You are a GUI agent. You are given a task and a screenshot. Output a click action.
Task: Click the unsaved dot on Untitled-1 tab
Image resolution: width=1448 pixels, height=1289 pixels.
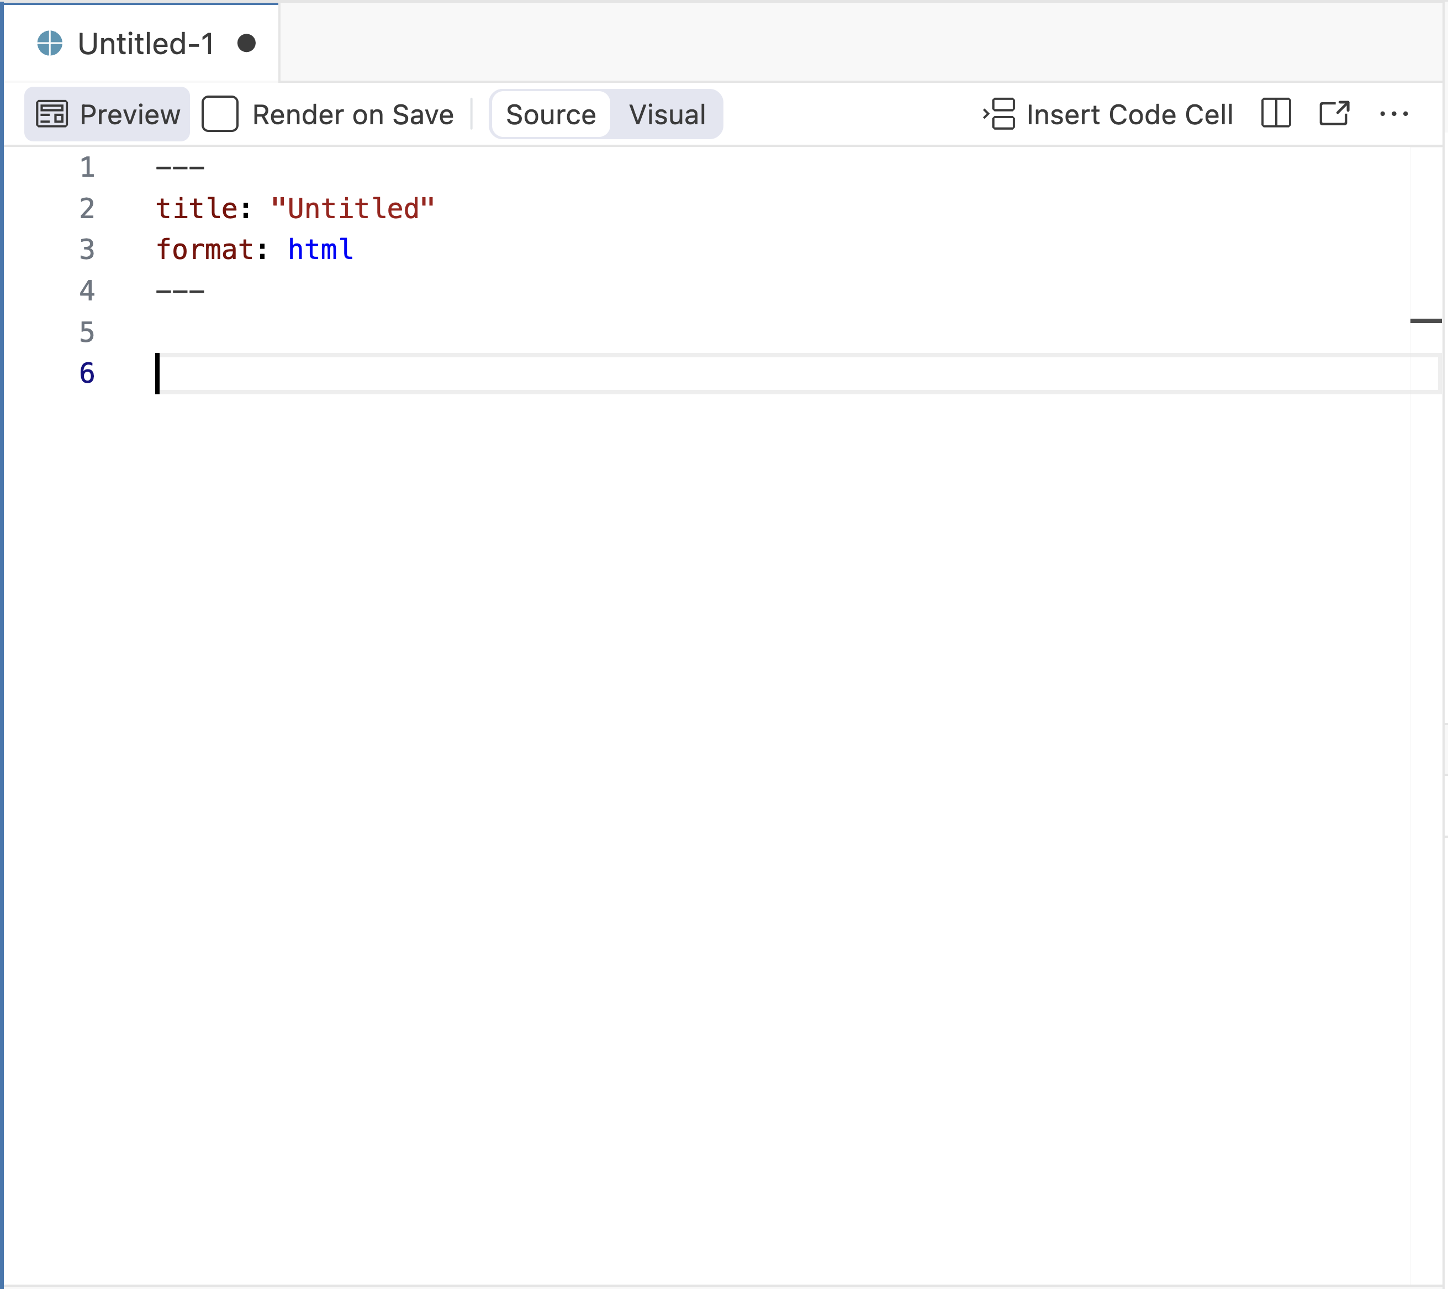(x=246, y=43)
